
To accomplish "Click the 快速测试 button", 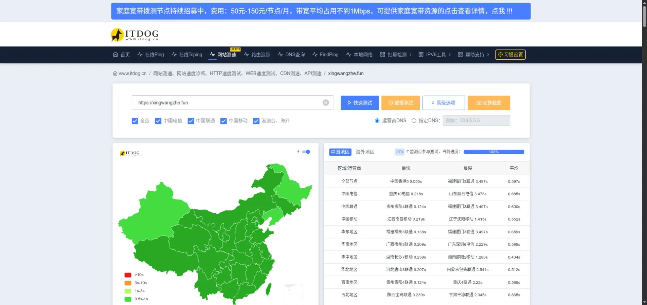I will pos(359,103).
